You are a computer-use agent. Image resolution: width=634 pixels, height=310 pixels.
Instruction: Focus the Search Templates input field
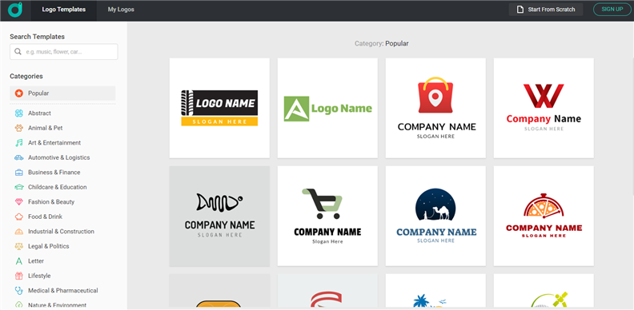click(x=64, y=52)
